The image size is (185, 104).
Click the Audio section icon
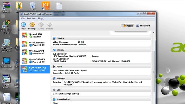pyautogui.click(x=54, y=67)
